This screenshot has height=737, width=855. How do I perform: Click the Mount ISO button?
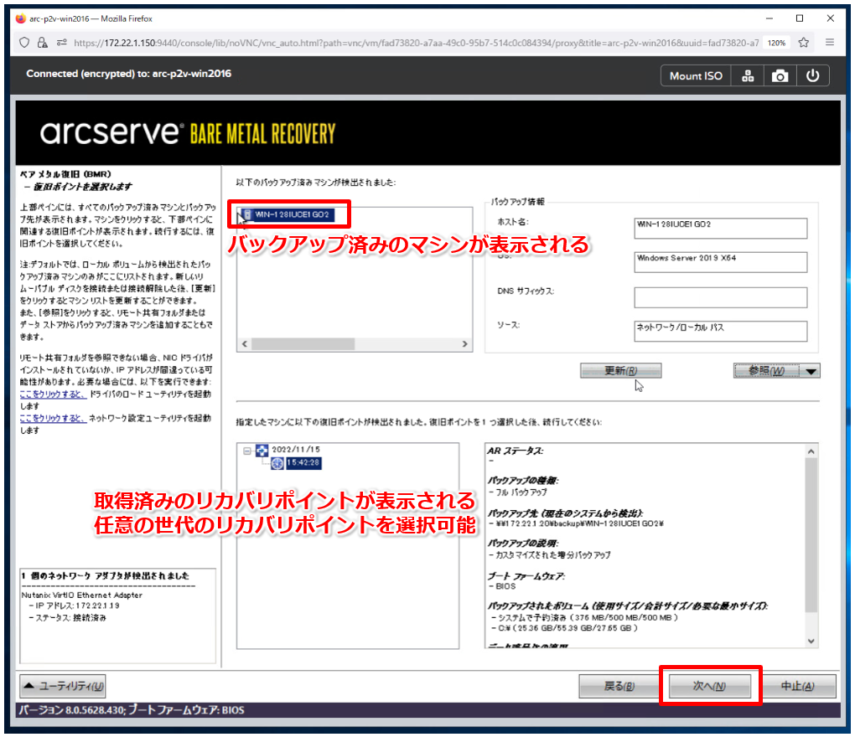coord(696,75)
